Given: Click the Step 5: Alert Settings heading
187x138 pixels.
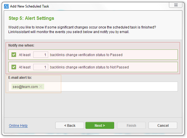Looking at the screenshot, I should pyautogui.click(x=31, y=18).
